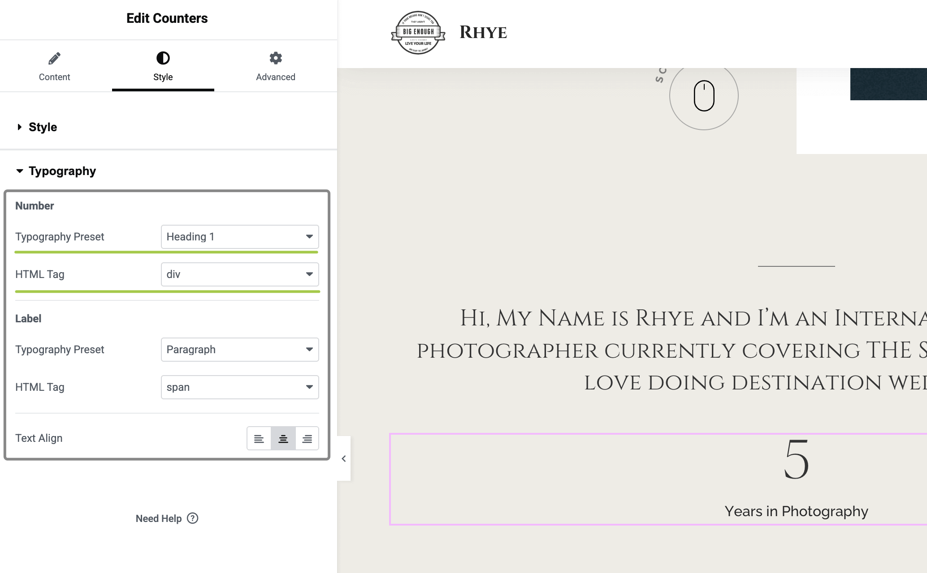Click the Need Help link
This screenshot has width=927, height=573.
(x=159, y=518)
